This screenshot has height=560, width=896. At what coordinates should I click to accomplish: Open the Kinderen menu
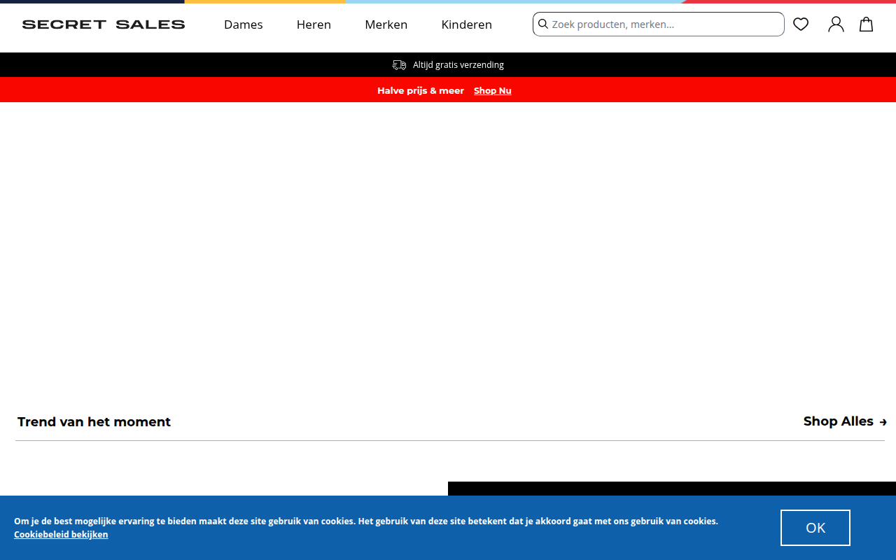click(x=467, y=24)
